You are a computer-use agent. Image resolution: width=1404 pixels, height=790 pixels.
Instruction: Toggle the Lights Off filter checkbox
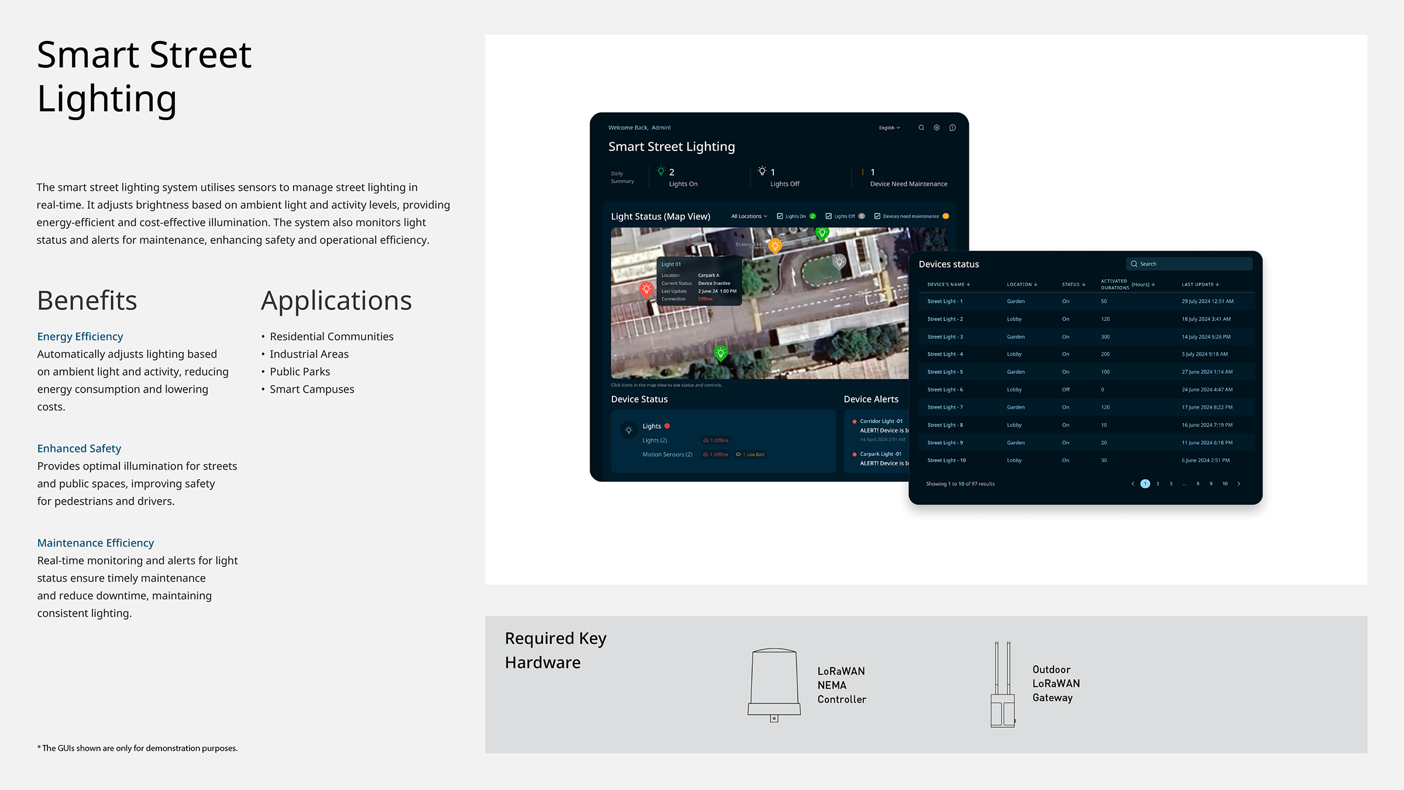click(x=828, y=217)
